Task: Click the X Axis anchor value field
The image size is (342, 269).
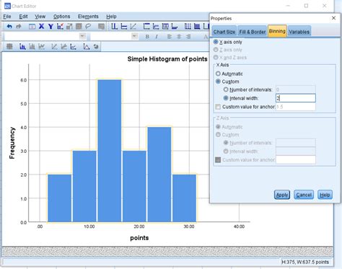Action: [x=296, y=107]
